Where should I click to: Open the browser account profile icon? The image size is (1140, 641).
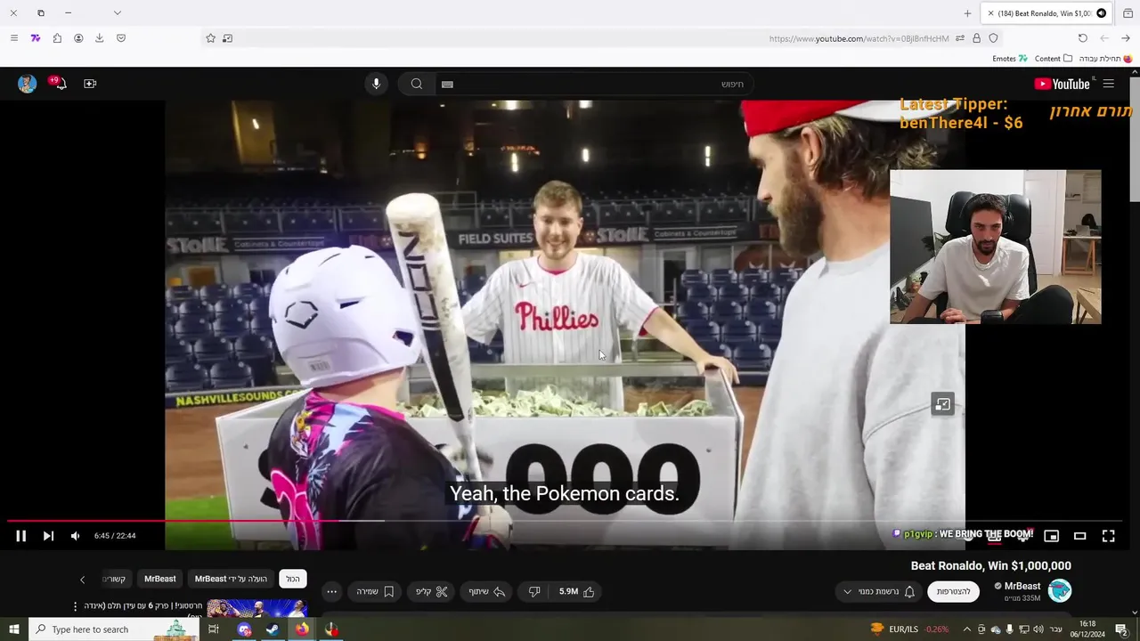click(x=78, y=38)
